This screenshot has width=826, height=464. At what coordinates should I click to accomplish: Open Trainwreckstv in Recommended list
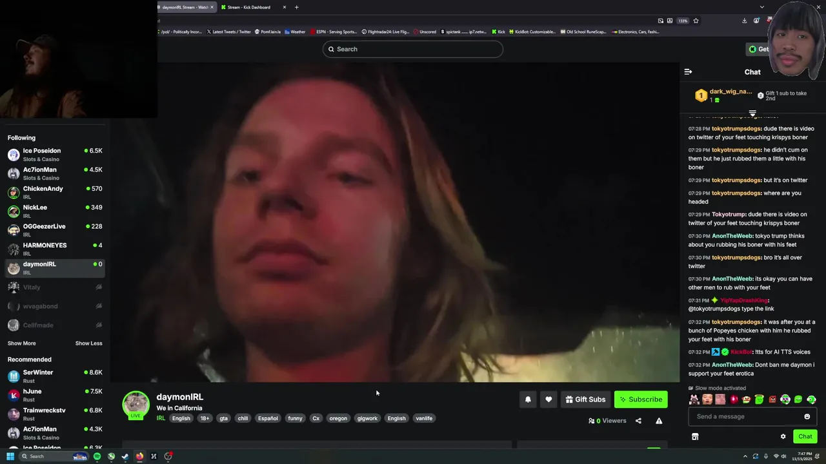[x=55, y=414]
